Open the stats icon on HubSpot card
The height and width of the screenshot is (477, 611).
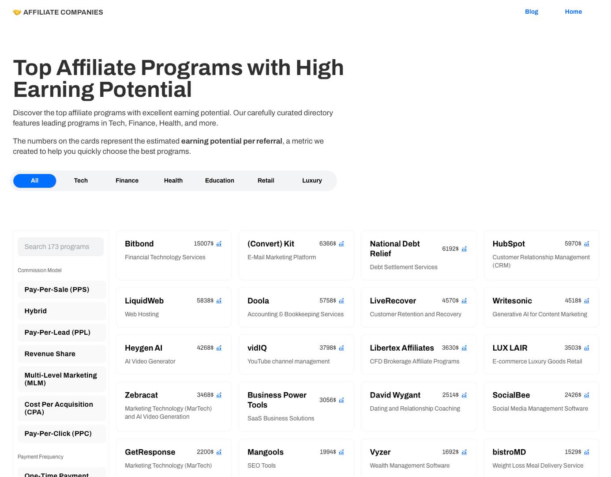tap(587, 243)
